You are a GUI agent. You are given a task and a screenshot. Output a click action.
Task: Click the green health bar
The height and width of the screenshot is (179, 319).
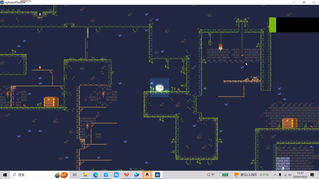pos(272,25)
